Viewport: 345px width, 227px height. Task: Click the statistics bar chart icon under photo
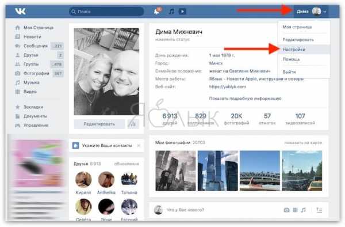(x=133, y=124)
